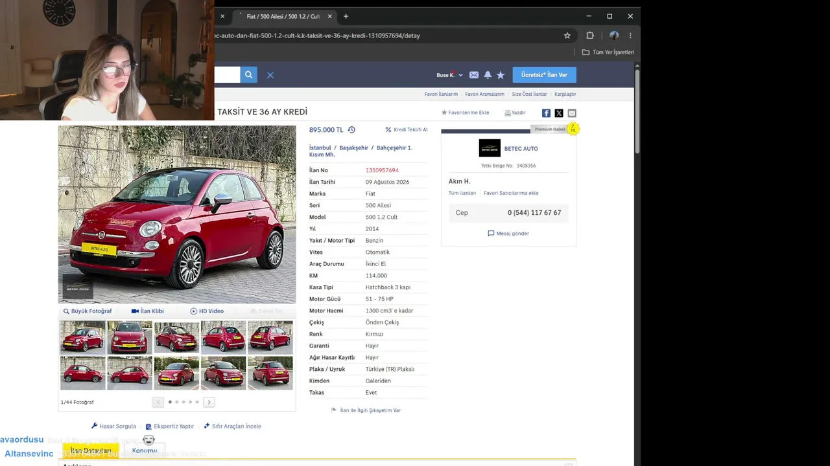The height and width of the screenshot is (466, 830).
Task: Open messages via the envelope icon in header
Action: [474, 75]
